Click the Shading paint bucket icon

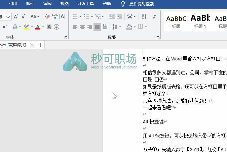(129, 27)
